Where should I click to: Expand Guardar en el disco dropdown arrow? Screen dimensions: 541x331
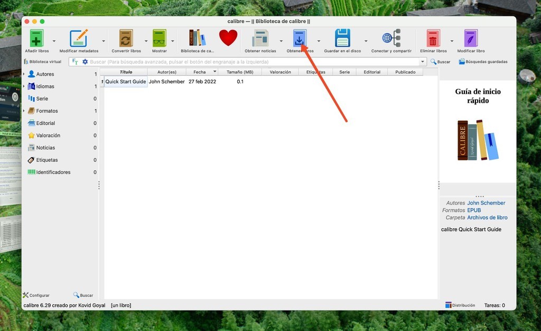tap(366, 41)
